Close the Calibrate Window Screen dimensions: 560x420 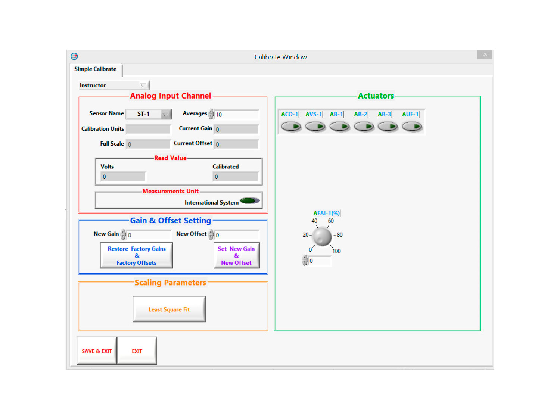[485, 55]
